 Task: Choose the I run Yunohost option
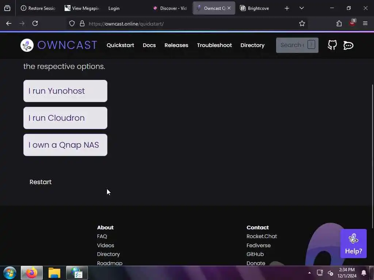tap(65, 91)
